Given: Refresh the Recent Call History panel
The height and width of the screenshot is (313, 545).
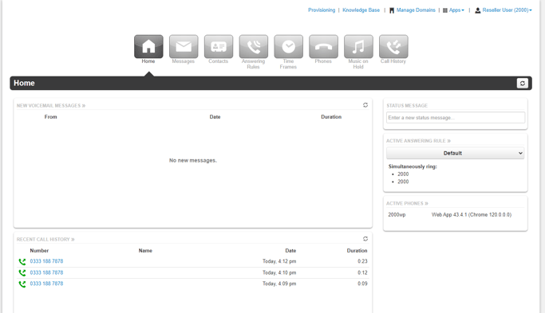Looking at the screenshot, I should coord(365,239).
